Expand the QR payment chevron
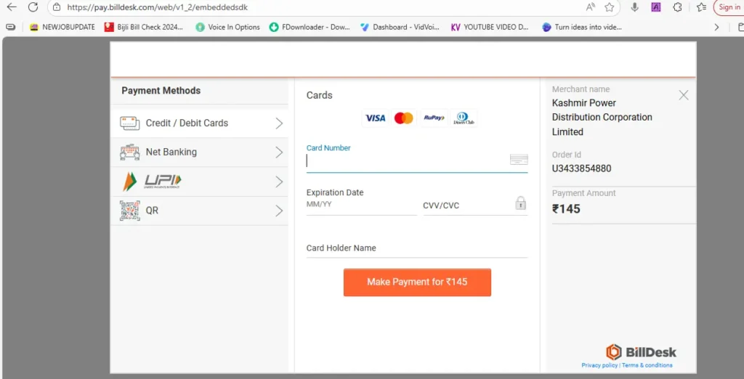The width and height of the screenshot is (744, 379). point(279,211)
